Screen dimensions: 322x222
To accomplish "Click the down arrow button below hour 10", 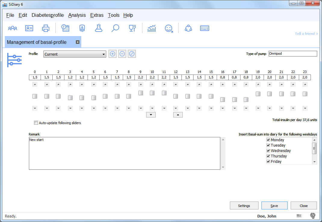I will pyautogui.click(x=151, y=114).
